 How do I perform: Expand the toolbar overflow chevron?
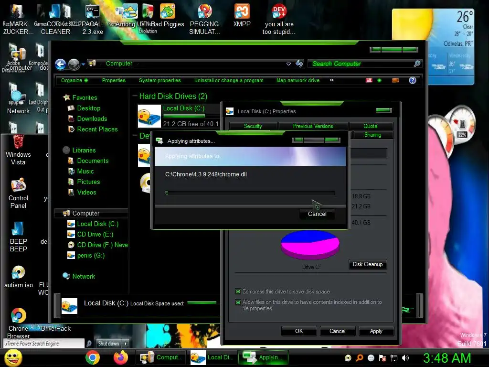click(332, 80)
